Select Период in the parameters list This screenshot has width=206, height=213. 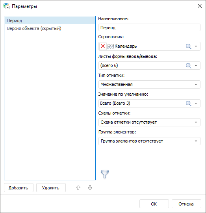click(50, 20)
